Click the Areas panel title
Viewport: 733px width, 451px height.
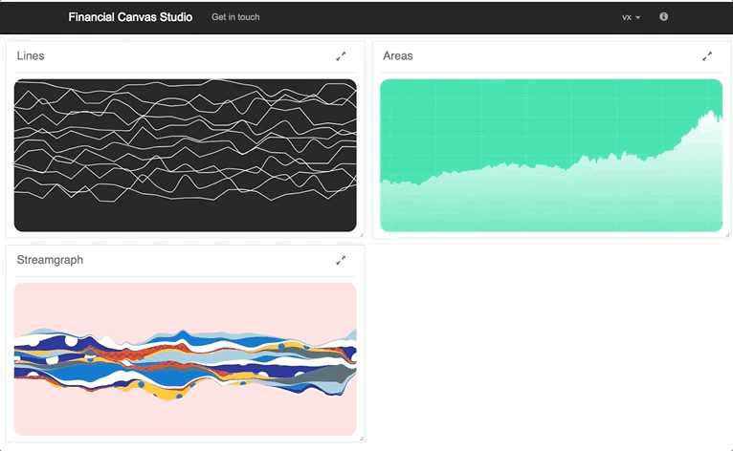point(398,56)
